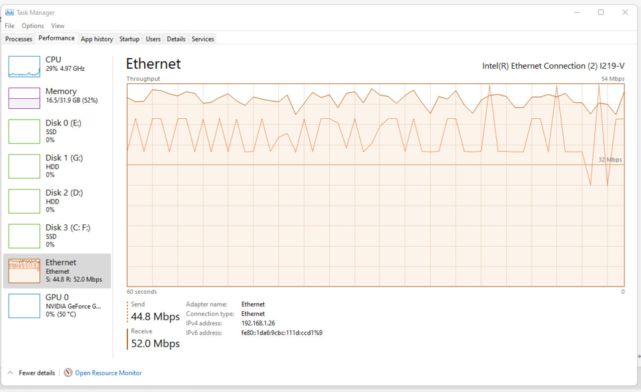Click the Ethernet throughput graph area
641x392 pixels.
(375, 185)
